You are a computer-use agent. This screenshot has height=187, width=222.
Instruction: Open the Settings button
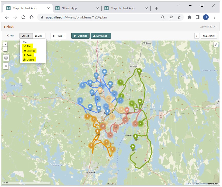click(209, 36)
